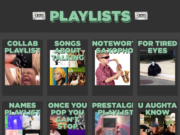Click the SONGS ABOUT TALKING title text
This screenshot has width=180, height=135.
67,50
